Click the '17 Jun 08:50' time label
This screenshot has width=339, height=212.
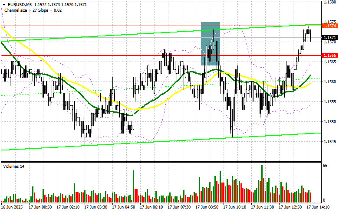[207, 207]
